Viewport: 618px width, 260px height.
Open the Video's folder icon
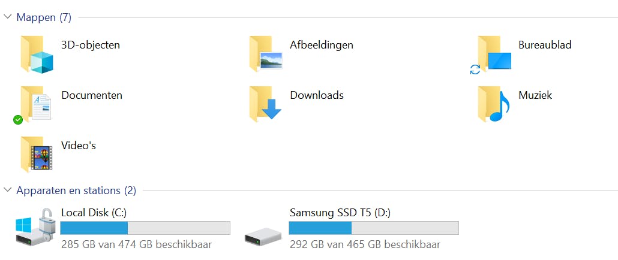click(x=37, y=155)
